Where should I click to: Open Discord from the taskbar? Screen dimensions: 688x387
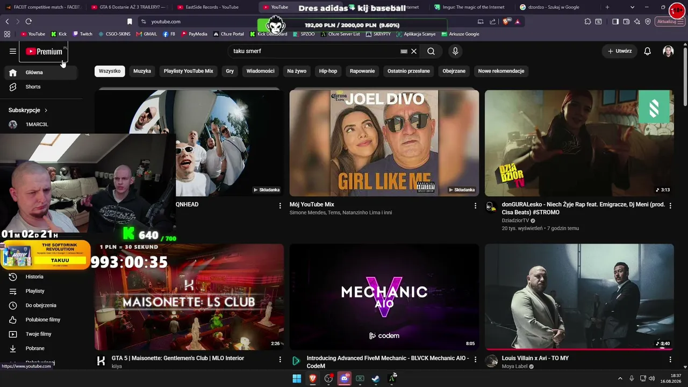345,379
